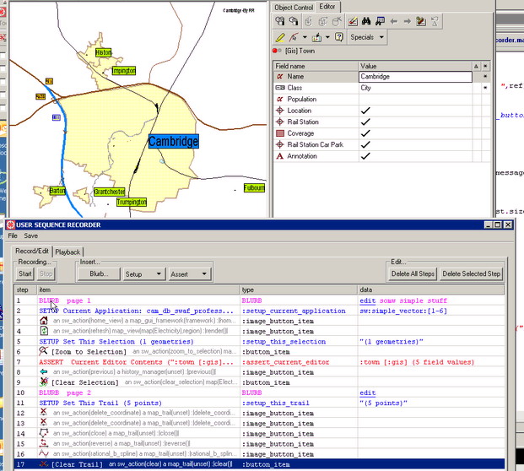
Task: Click the refresh icon in step 4
Action: pyautogui.click(x=44, y=332)
